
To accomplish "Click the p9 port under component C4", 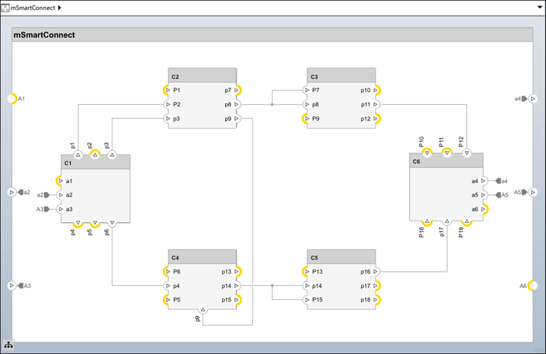I will [202, 310].
